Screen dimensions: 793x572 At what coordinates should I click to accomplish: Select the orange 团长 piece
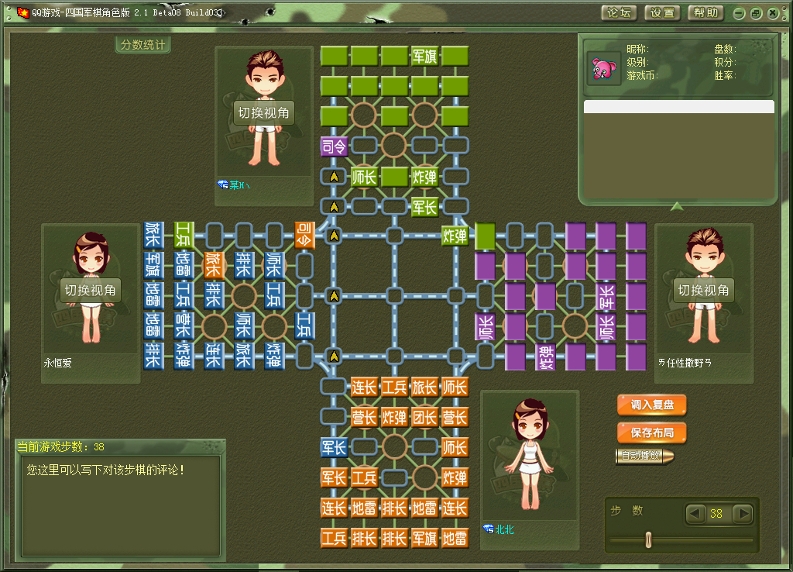tap(424, 418)
